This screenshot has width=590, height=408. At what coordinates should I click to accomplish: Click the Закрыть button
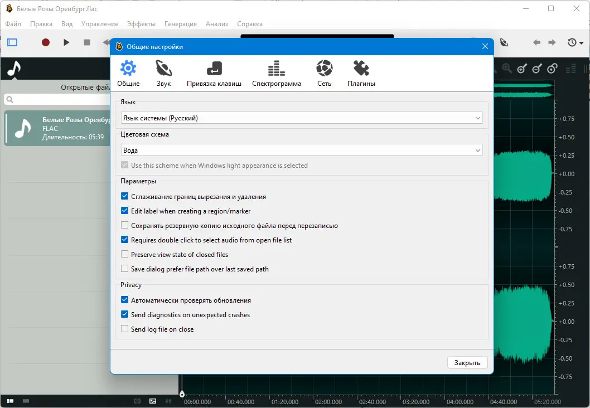(467, 362)
